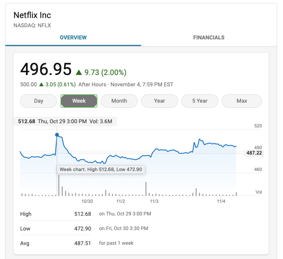
Task: Switch to the Overview tab
Action: click(73, 38)
